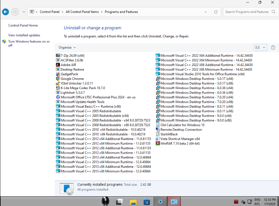Click the Control Panel breadcrumb

tap(50, 12)
